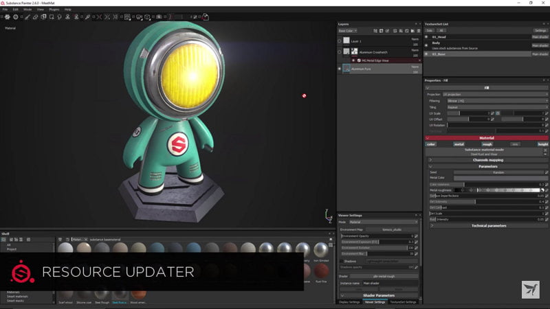The image size is (550, 309).
Task: Click the cube display mode icon
Action: [147, 16]
